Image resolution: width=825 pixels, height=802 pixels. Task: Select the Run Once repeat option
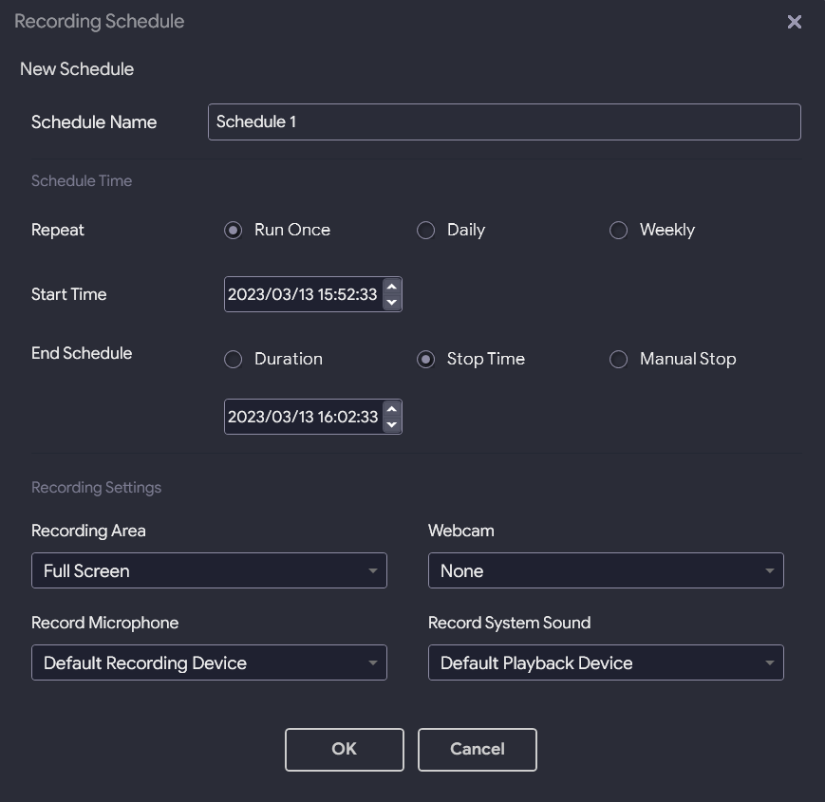[234, 231]
